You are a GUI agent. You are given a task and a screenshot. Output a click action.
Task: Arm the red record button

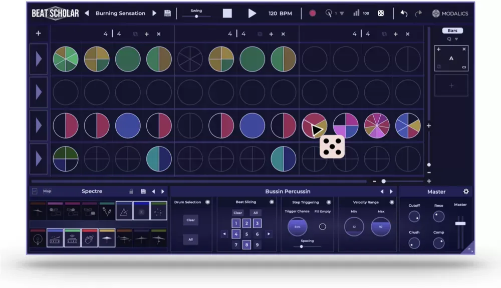pyautogui.click(x=313, y=13)
